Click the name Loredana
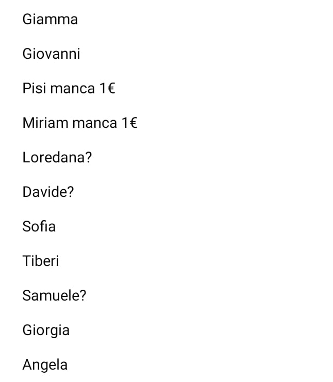Image resolution: width=333 pixels, height=382 pixels. (53, 158)
